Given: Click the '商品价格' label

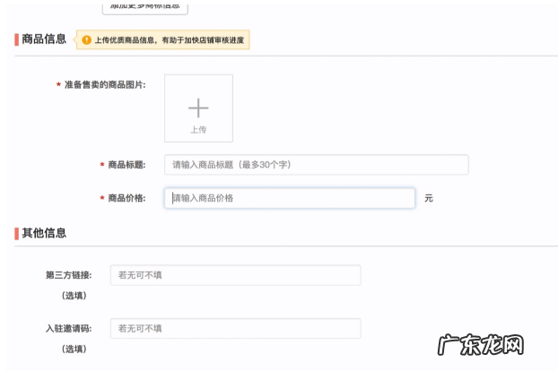Looking at the screenshot, I should [126, 198].
